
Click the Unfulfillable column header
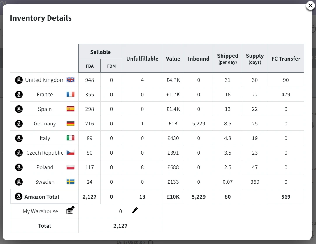tap(142, 59)
